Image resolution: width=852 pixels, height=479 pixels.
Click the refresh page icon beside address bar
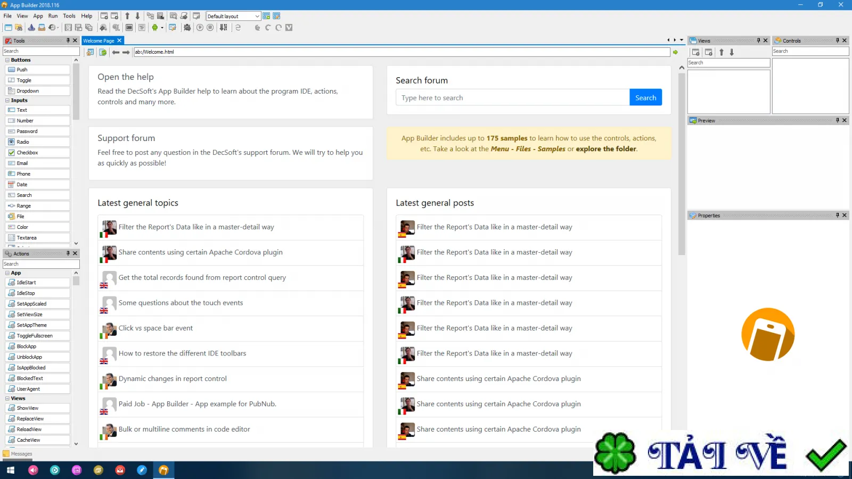tap(103, 52)
